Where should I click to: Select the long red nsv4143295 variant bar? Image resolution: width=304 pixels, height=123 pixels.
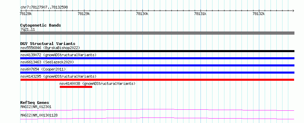point(157,80)
